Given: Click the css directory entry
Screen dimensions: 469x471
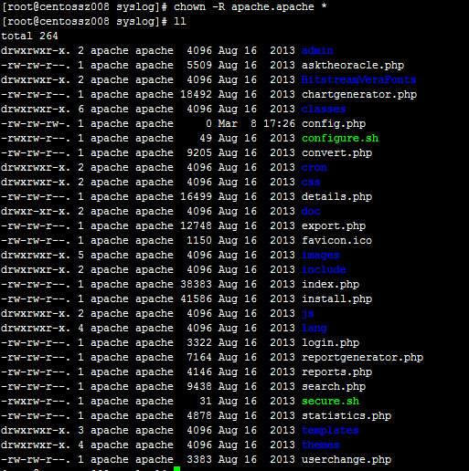Looking at the screenshot, I should click(311, 182).
